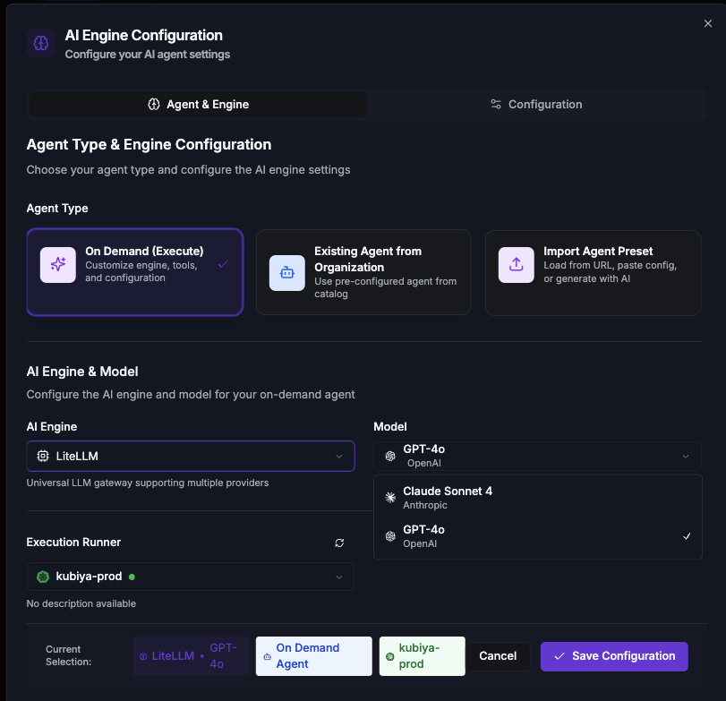
Task: Click the 'Universal LLM gateway supporting multiple providers' text
Action: 147,483
